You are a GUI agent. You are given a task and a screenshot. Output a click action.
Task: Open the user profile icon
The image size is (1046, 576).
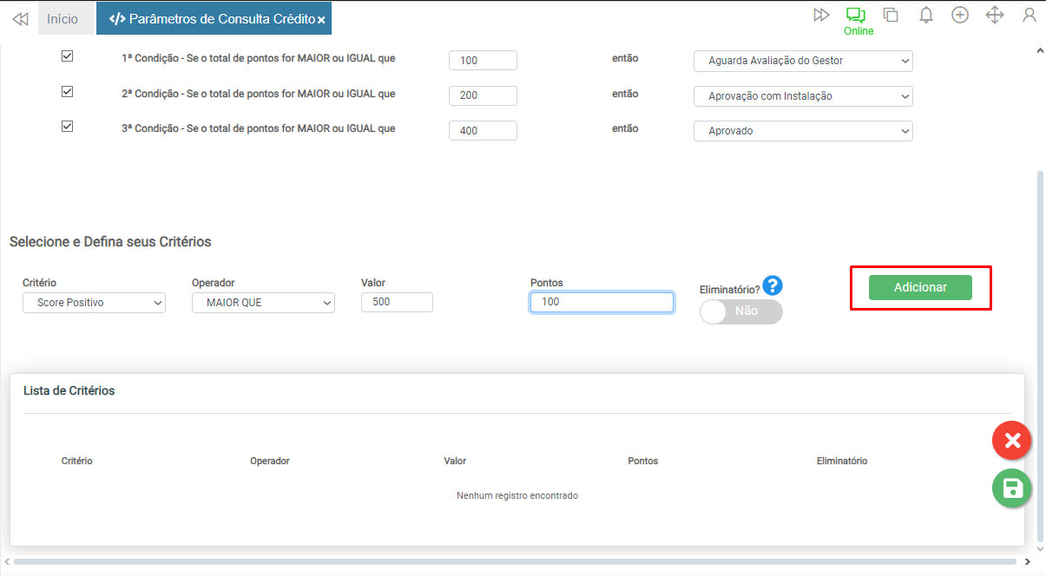1030,15
